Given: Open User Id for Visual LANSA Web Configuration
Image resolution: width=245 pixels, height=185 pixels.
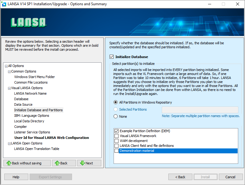Looking at the screenshot, I should (52, 138).
